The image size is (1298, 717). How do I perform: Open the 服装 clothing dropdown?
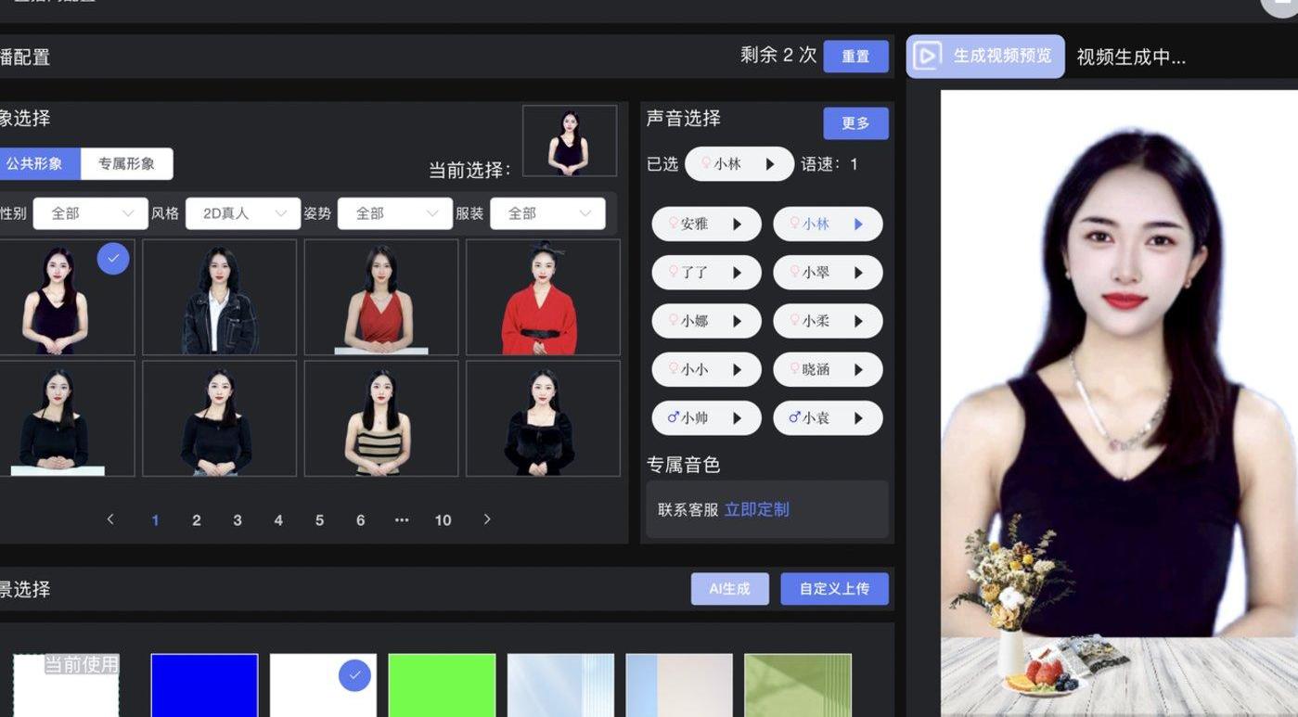click(x=547, y=213)
